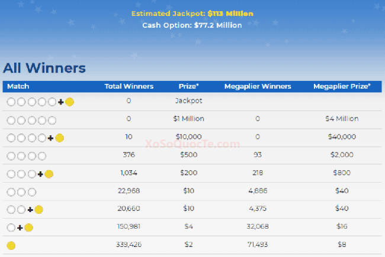This screenshot has width=385, height=257.
Task: Click the five white balls in the $1 Million row
Action: 31,120
